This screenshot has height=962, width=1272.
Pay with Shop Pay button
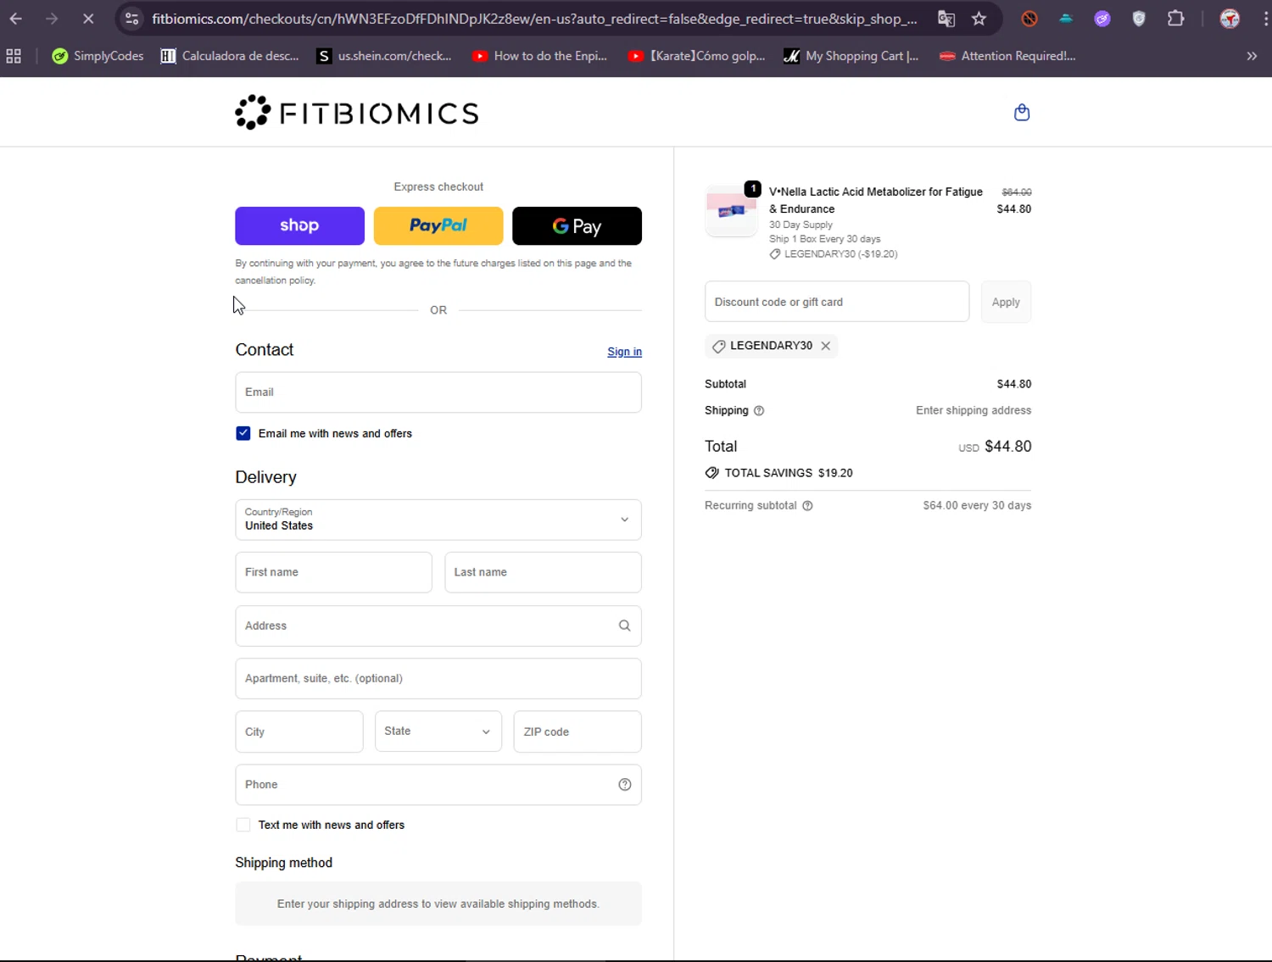[299, 225]
